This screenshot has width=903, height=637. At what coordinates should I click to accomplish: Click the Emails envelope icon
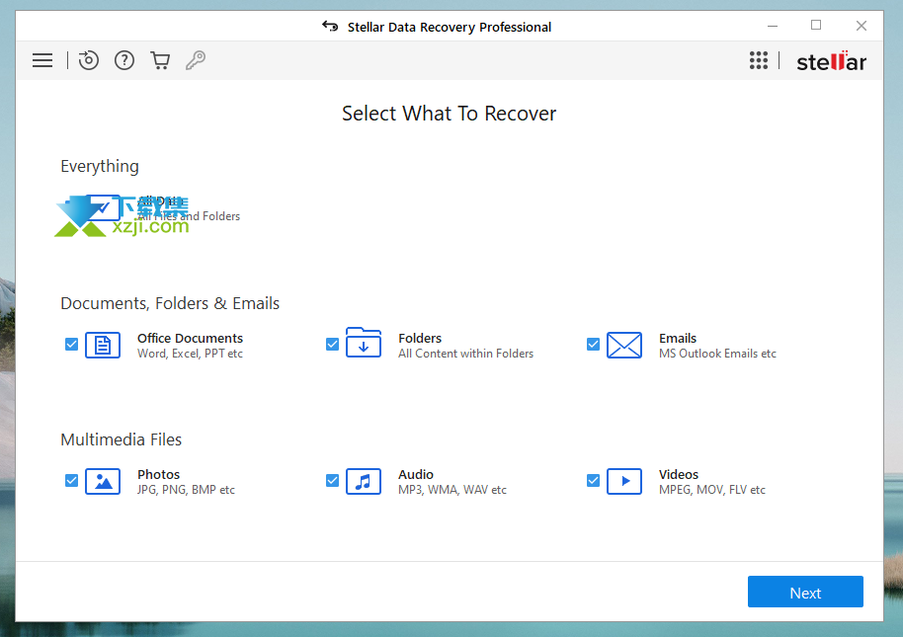(624, 346)
